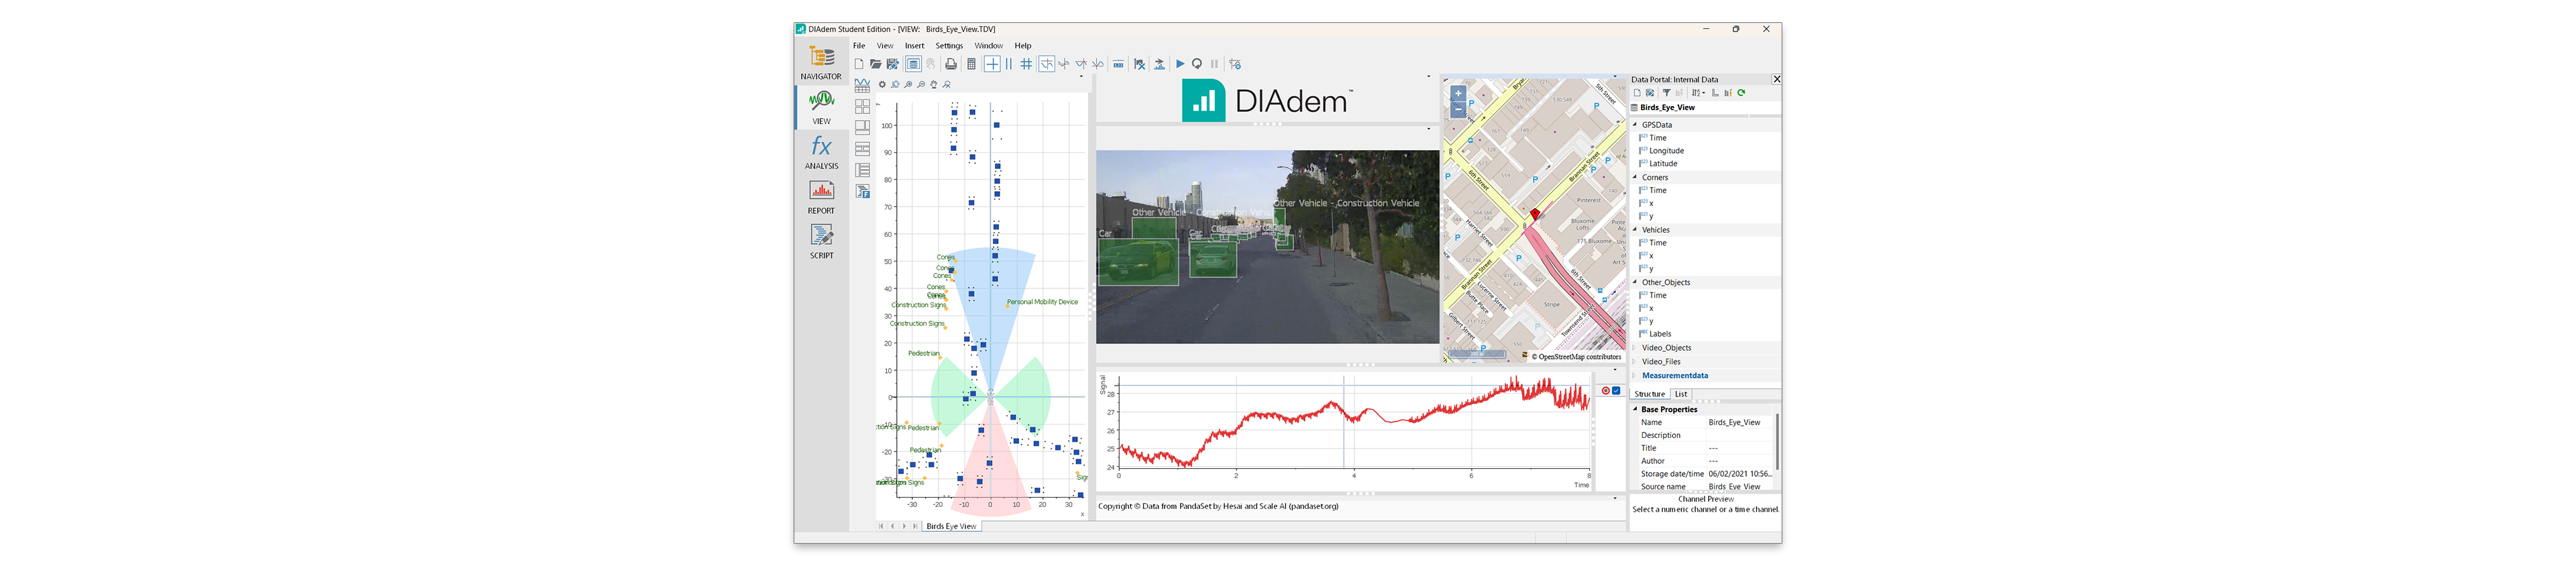The image size is (2576, 566).
Task: Click the open folder toolbar icon
Action: point(876,64)
